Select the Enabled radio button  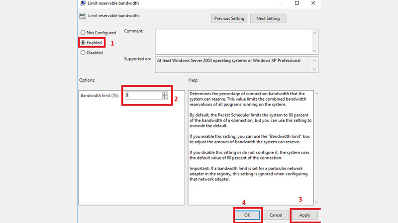[83, 43]
